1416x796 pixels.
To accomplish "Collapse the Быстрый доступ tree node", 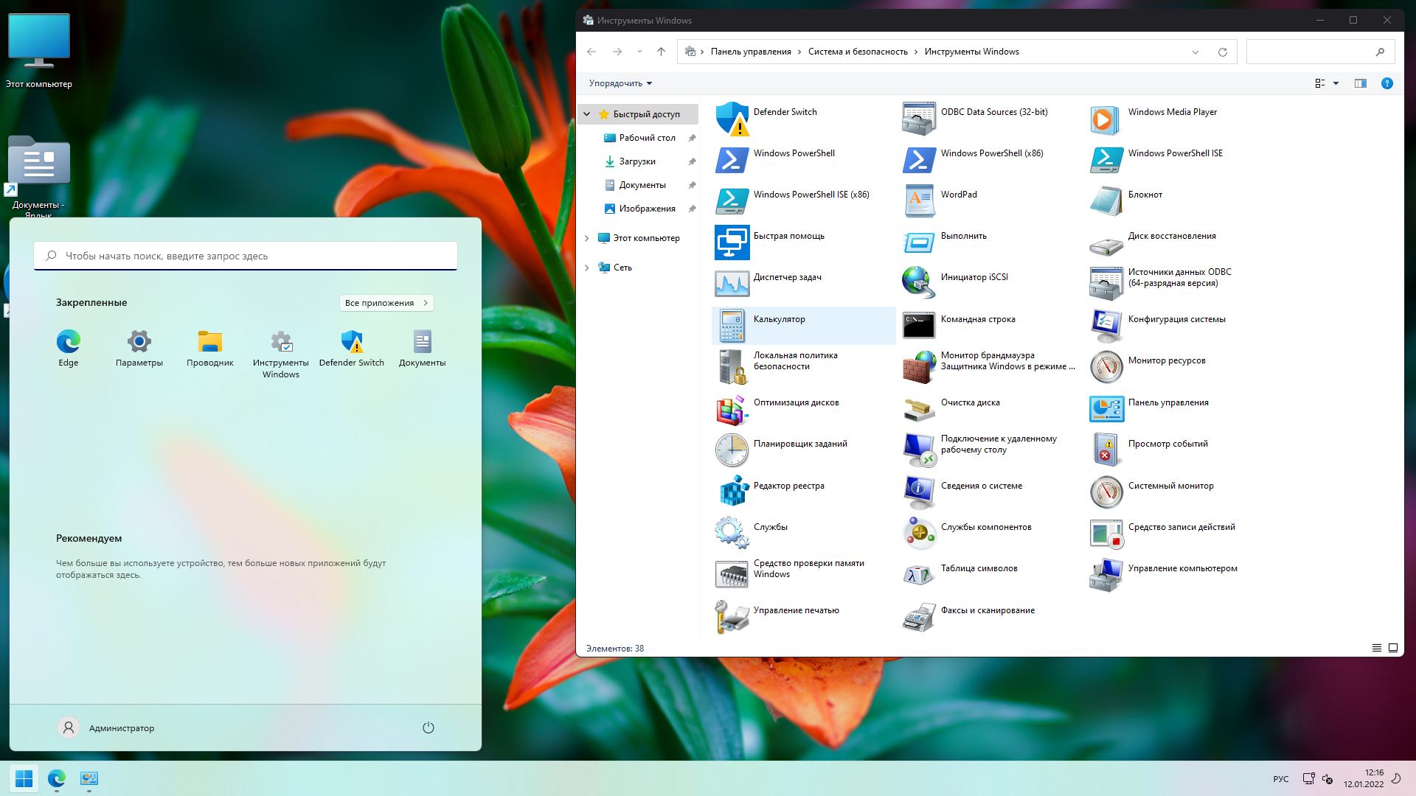I will [x=587, y=114].
